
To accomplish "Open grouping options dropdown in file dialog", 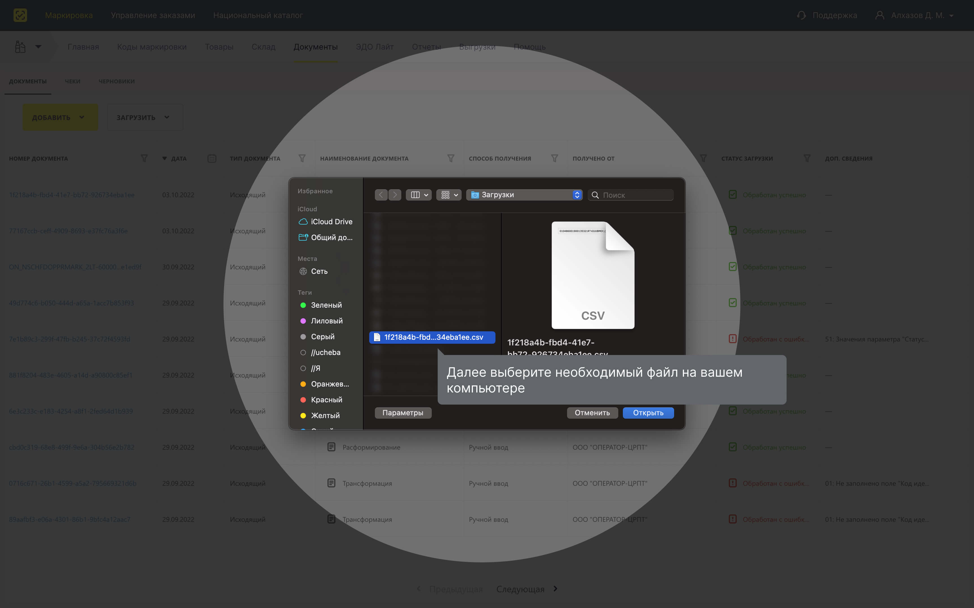I will coord(449,195).
